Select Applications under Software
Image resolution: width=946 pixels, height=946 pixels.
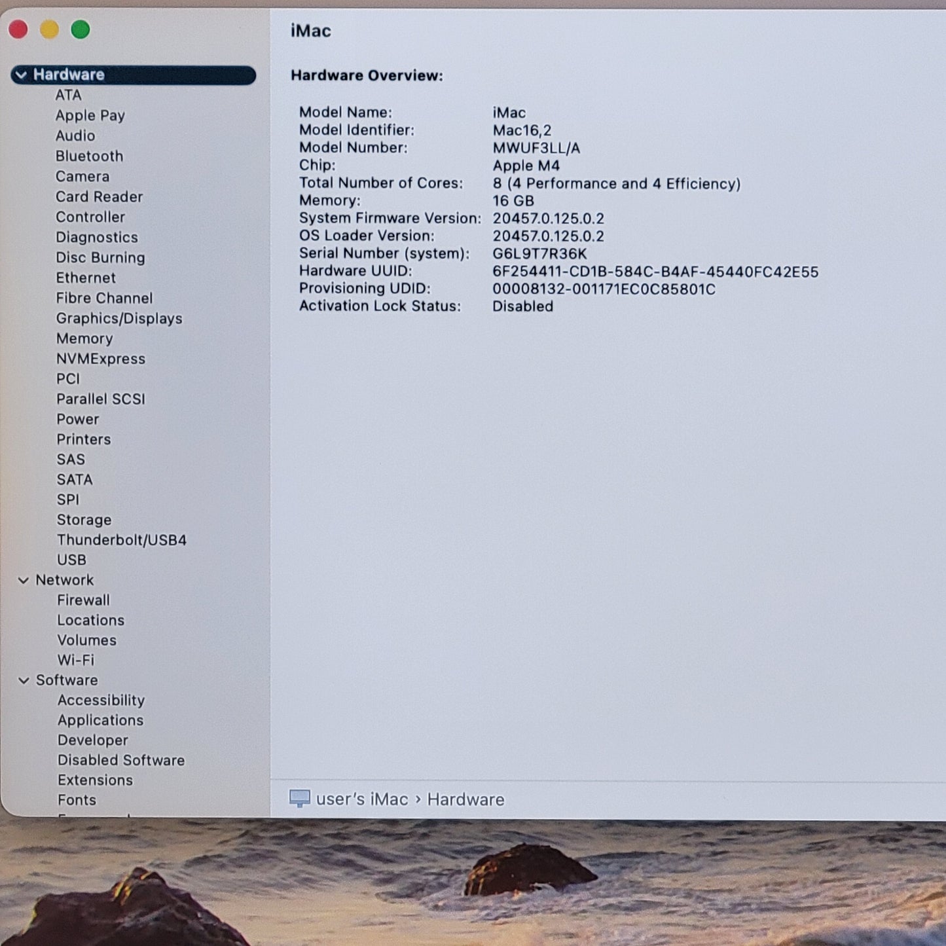point(100,720)
